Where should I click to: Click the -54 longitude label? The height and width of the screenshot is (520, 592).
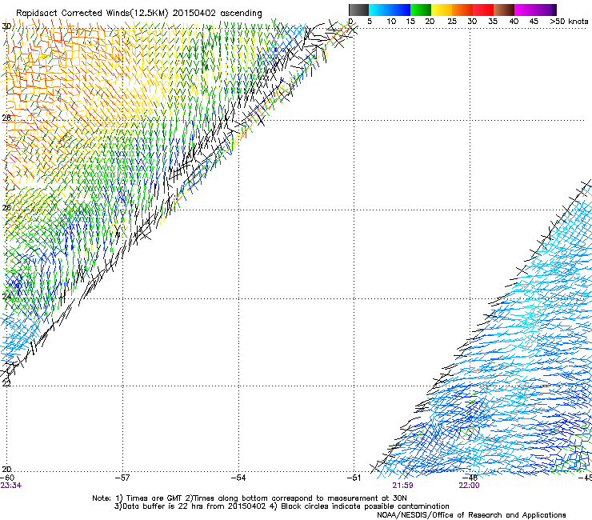pyautogui.click(x=238, y=478)
